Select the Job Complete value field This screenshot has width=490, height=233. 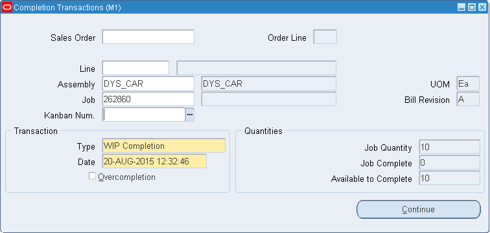pos(449,162)
